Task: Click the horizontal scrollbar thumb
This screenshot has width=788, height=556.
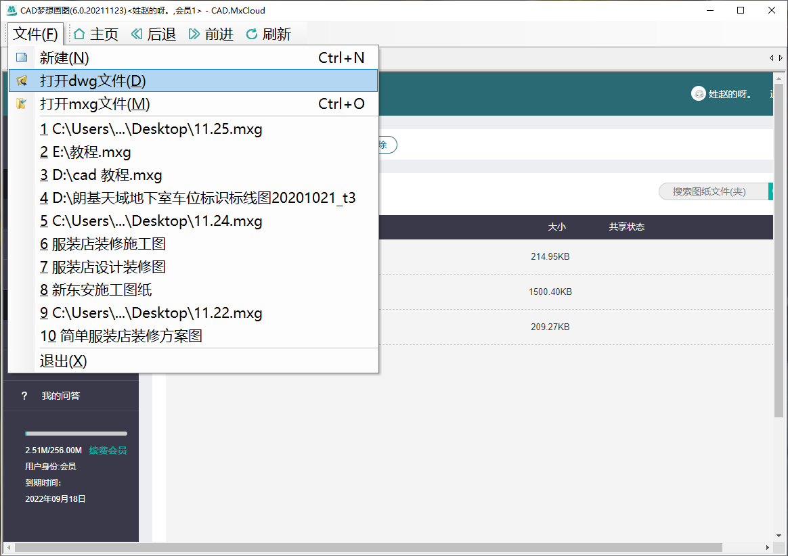Action: tap(368, 547)
